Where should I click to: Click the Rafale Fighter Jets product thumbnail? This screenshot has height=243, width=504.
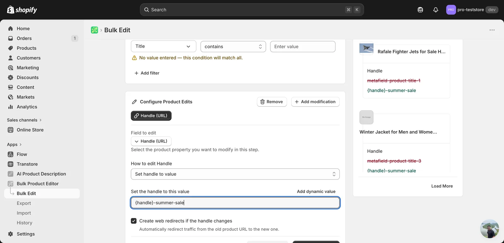tap(366, 48)
